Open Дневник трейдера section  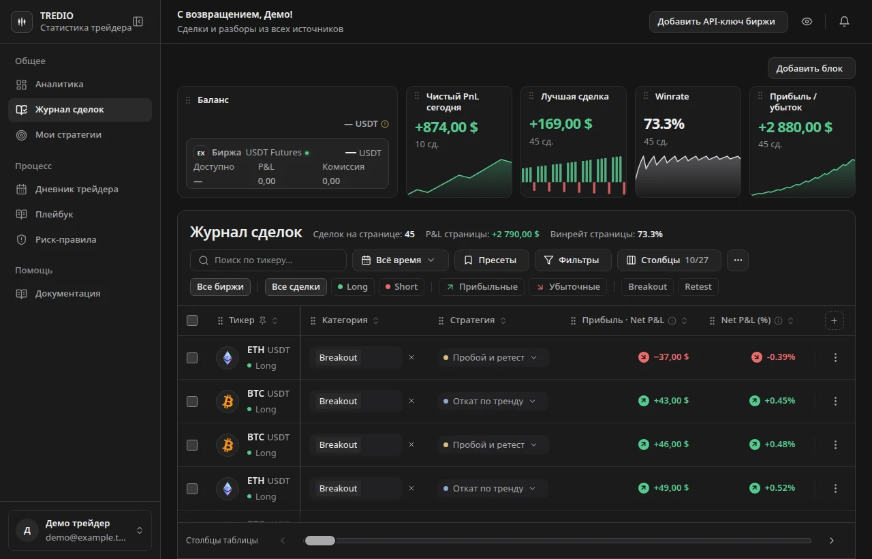(80, 190)
